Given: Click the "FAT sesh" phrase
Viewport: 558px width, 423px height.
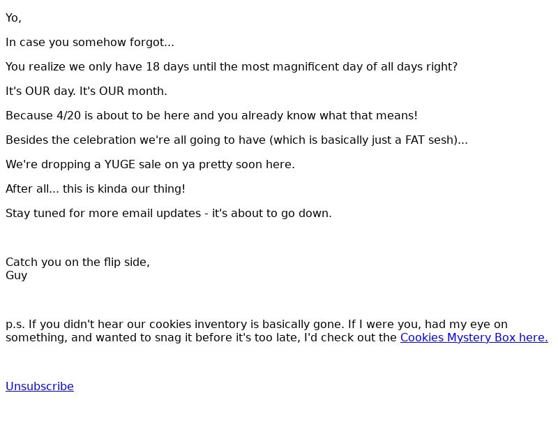Looking at the screenshot, I should pyautogui.click(x=431, y=140).
